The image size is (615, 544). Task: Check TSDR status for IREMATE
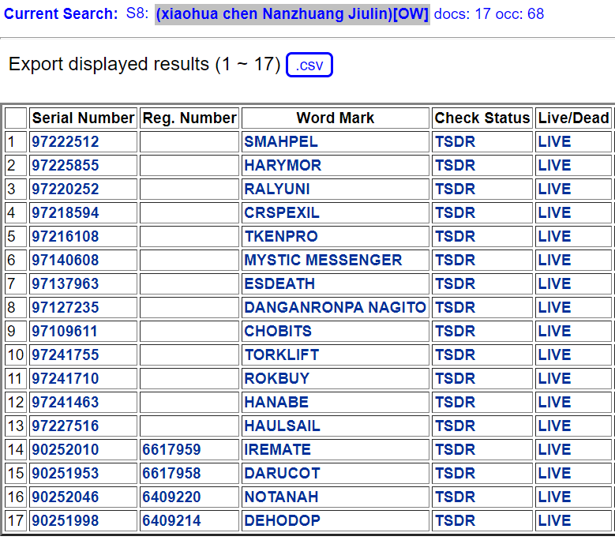455,449
